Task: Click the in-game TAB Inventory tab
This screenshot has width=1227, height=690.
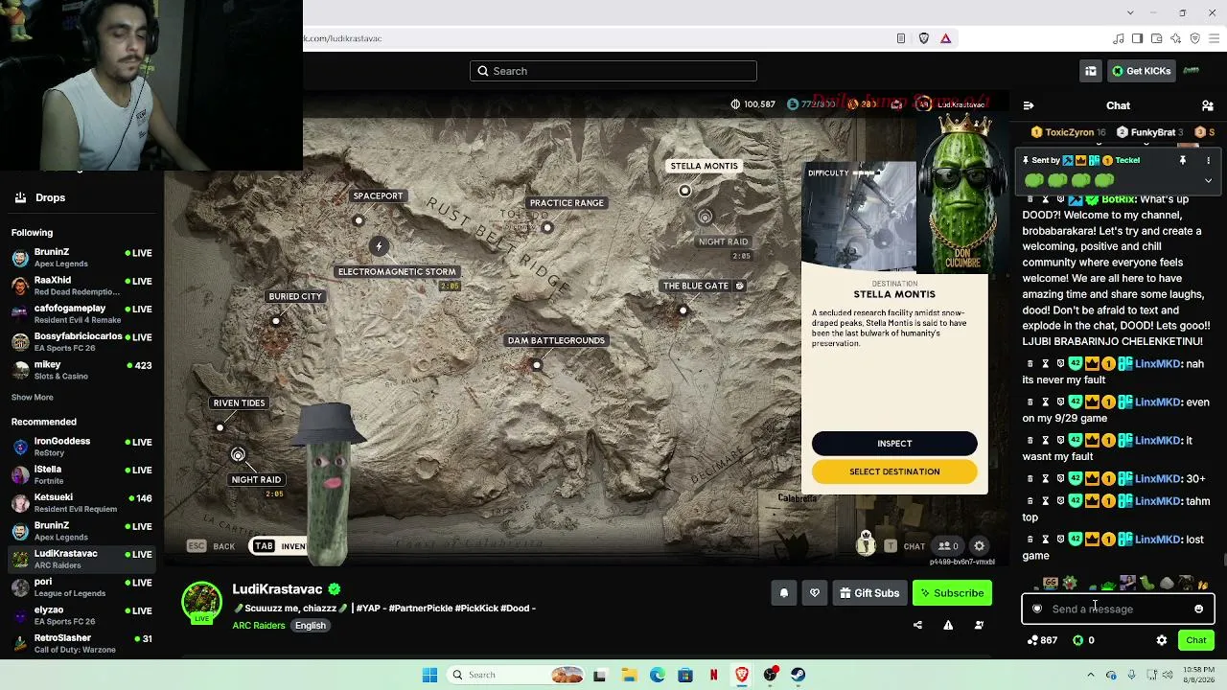Action: tap(279, 546)
